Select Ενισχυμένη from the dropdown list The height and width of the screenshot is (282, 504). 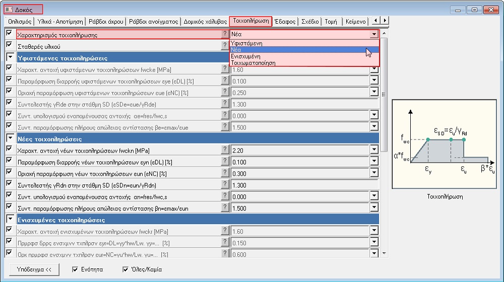[x=245, y=56]
